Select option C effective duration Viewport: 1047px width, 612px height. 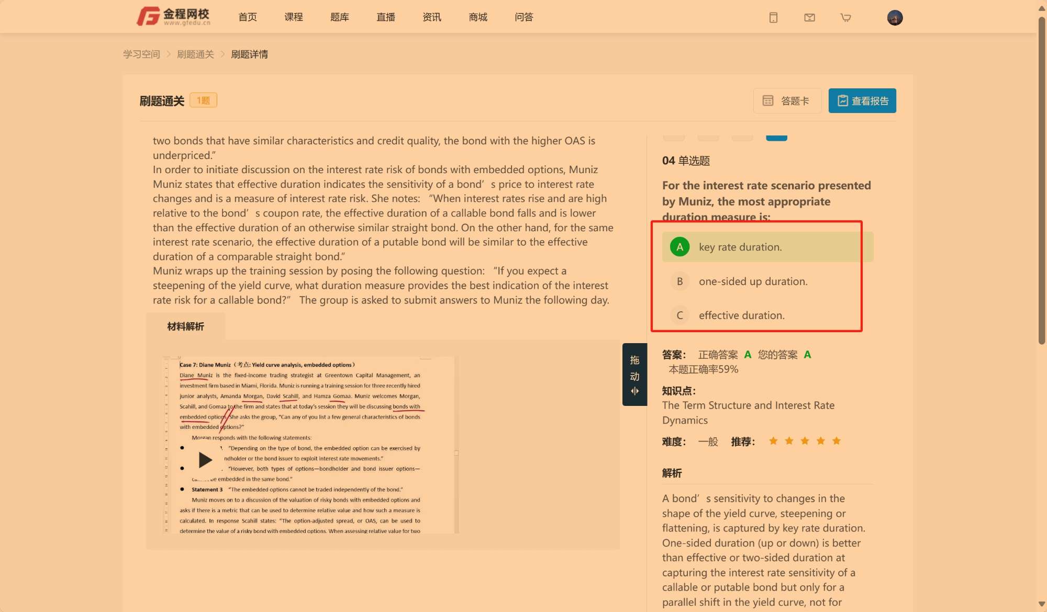coord(741,315)
